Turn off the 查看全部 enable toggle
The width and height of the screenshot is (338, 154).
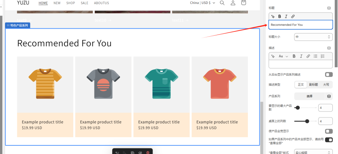[328, 140]
